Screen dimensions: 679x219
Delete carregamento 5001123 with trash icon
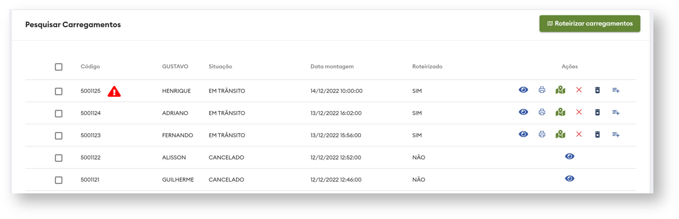point(597,135)
